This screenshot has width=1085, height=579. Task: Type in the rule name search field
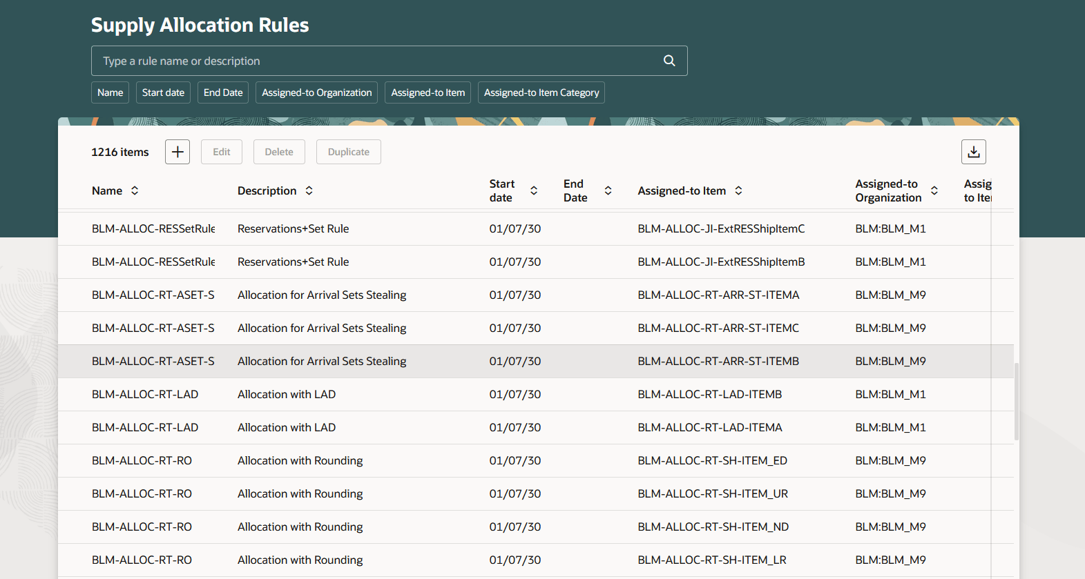[x=373, y=61]
